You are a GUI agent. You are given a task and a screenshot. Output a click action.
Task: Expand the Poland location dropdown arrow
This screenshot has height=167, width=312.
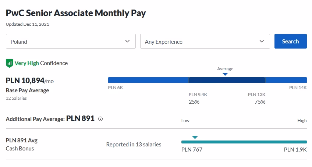click(127, 41)
